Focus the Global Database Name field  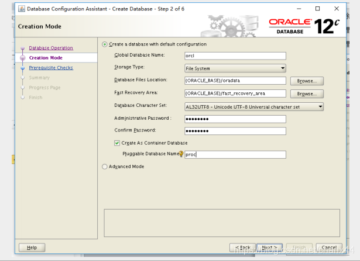[235, 55]
